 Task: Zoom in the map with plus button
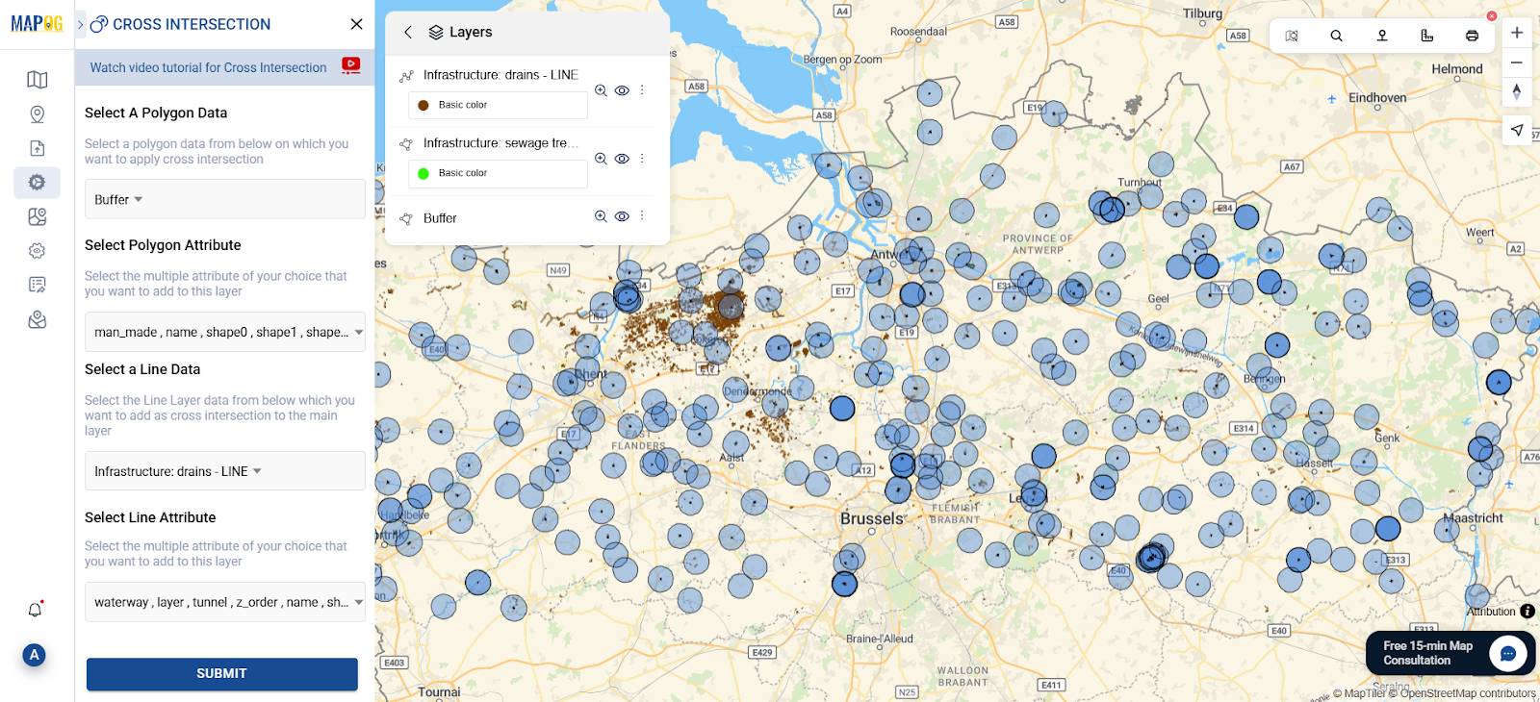(1517, 33)
